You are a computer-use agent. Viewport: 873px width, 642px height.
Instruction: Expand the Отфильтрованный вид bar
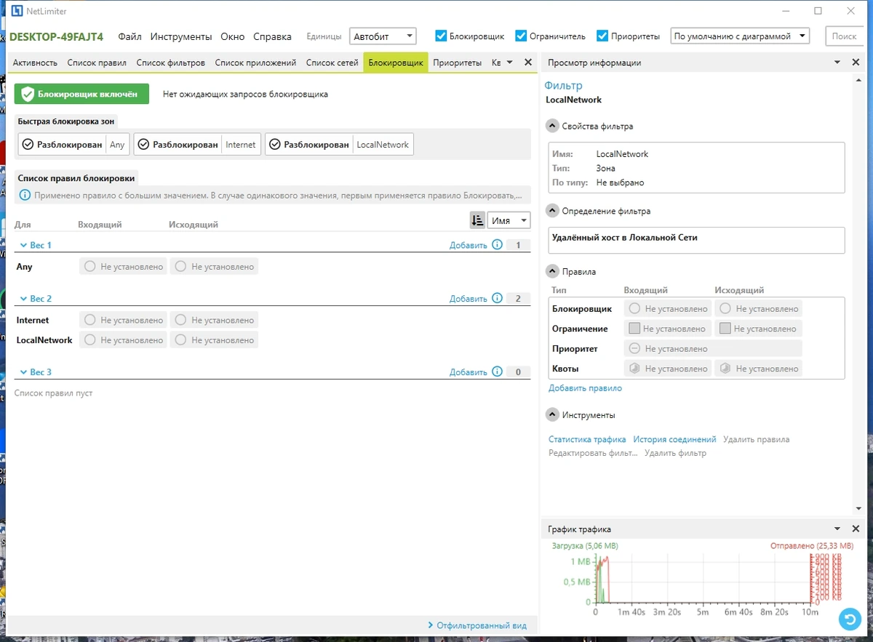click(x=477, y=625)
